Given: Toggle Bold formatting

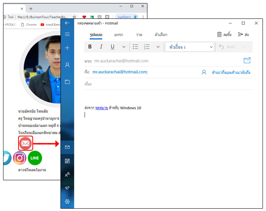Looking at the screenshot, I should click(x=90, y=47).
